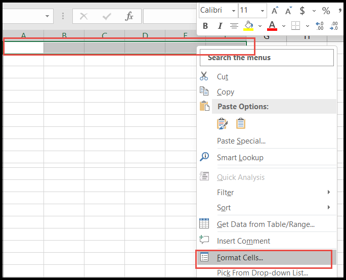Open the Name Box dropdown
This screenshot has width=346, height=280.
tap(47, 16)
